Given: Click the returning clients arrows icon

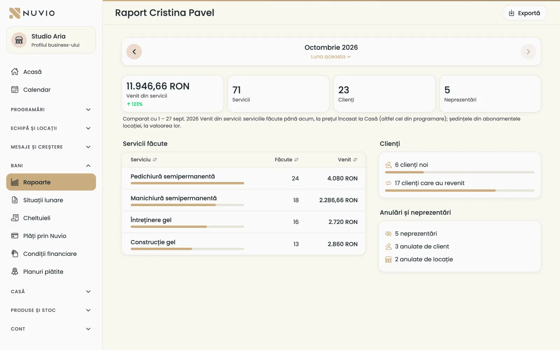Looking at the screenshot, I should tap(388, 183).
